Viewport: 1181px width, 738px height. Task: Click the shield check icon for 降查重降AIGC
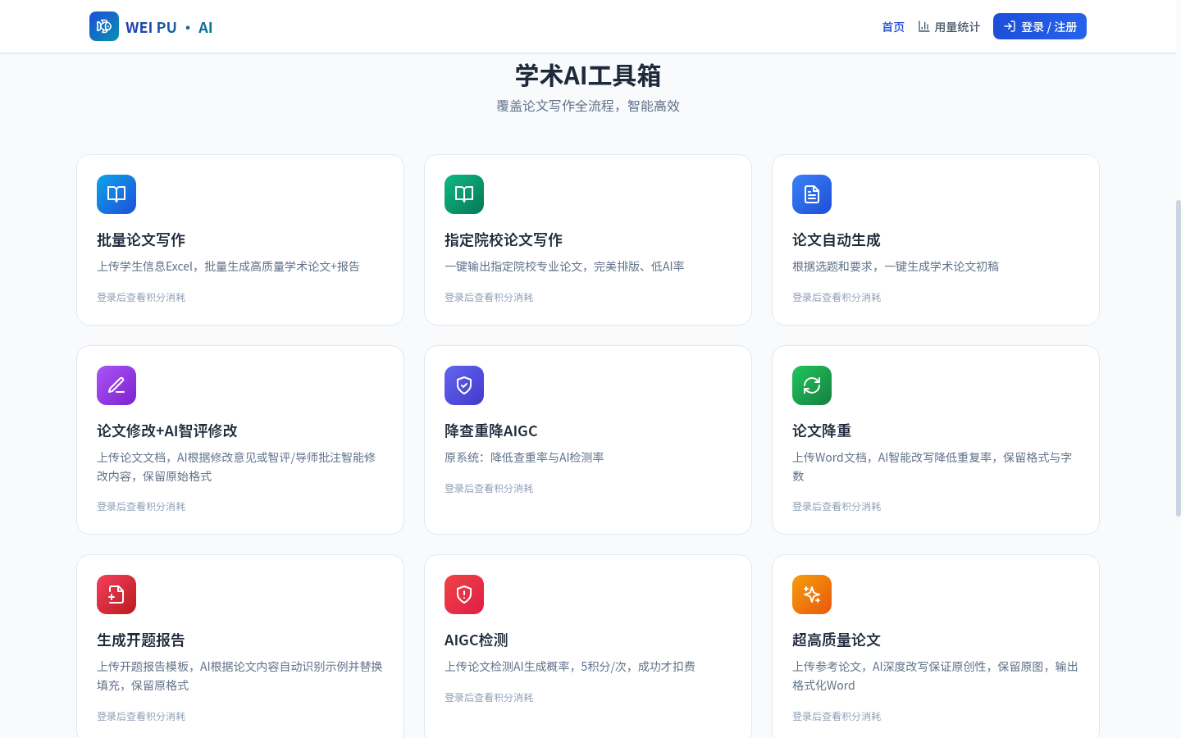464,385
